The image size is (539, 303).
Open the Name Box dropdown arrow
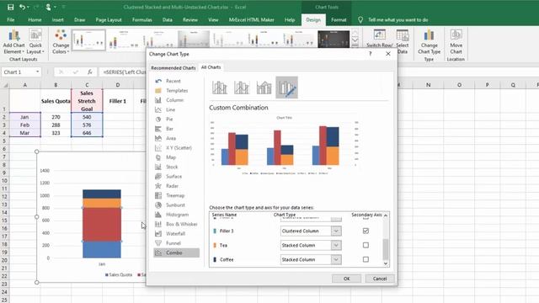coord(37,72)
